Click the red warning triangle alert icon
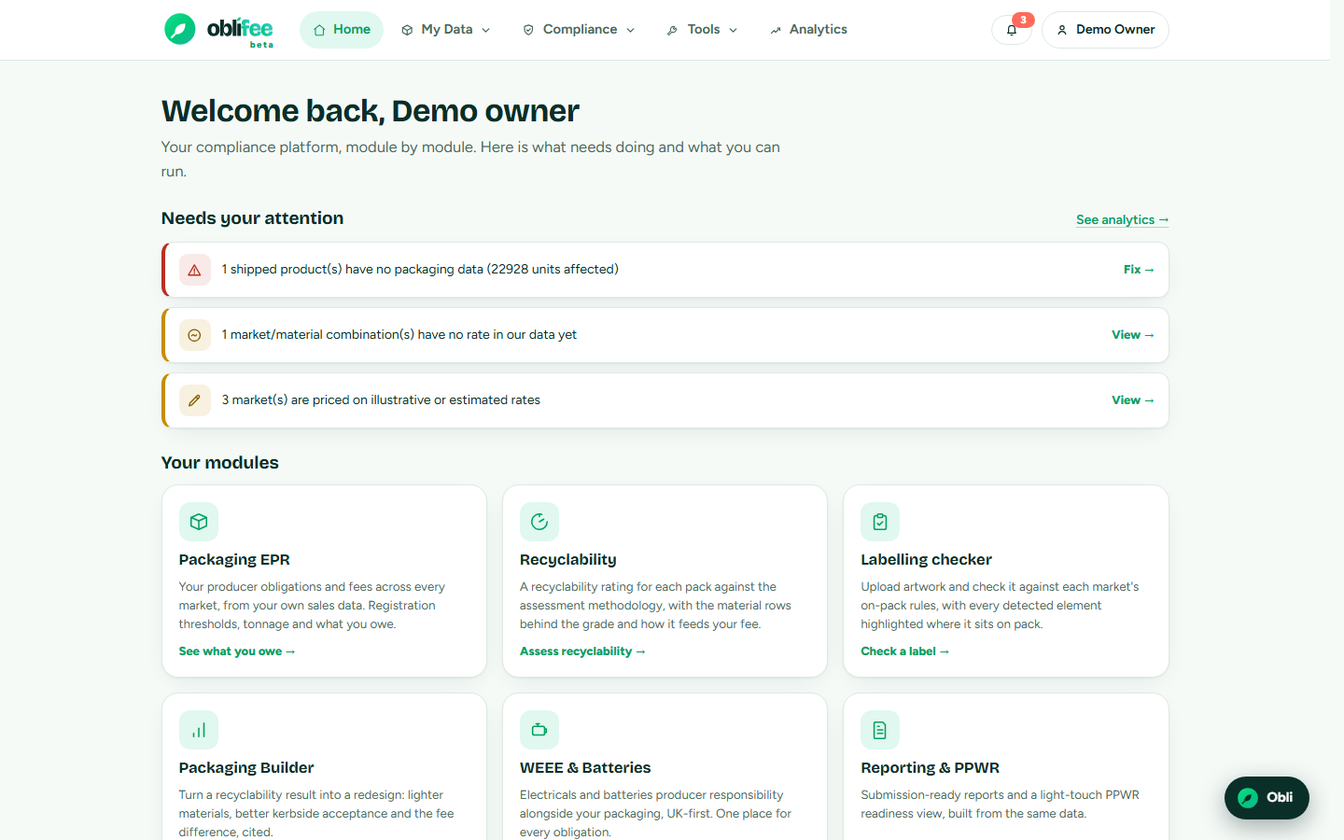This screenshot has height=840, width=1344. [x=194, y=270]
